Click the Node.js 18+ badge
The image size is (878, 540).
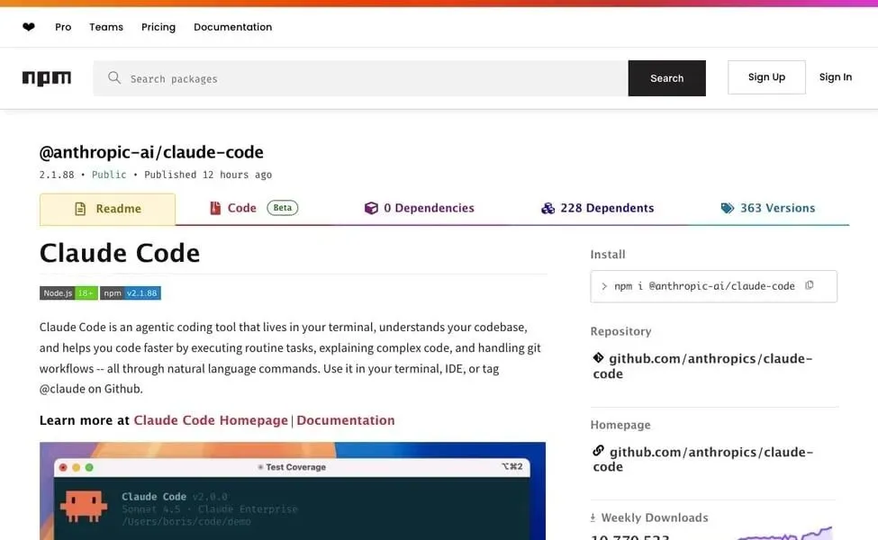point(68,293)
